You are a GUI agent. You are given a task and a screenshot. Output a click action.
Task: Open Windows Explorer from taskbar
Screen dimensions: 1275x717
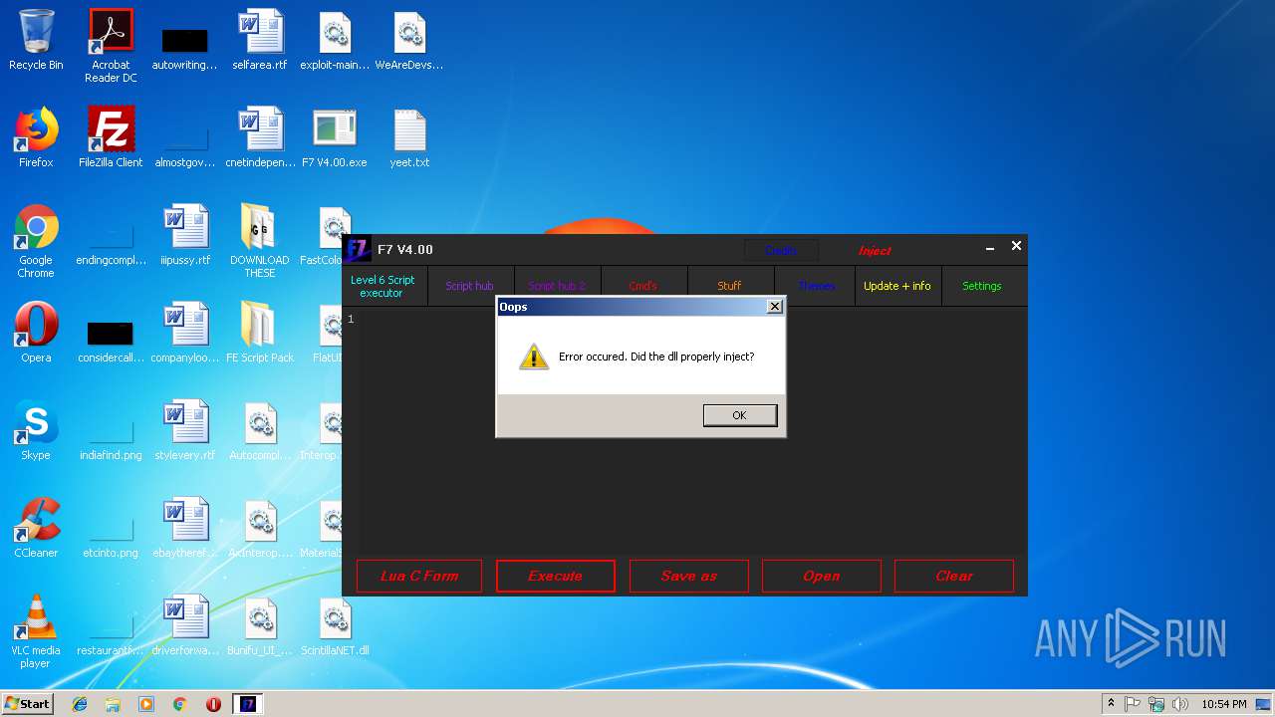point(113,704)
